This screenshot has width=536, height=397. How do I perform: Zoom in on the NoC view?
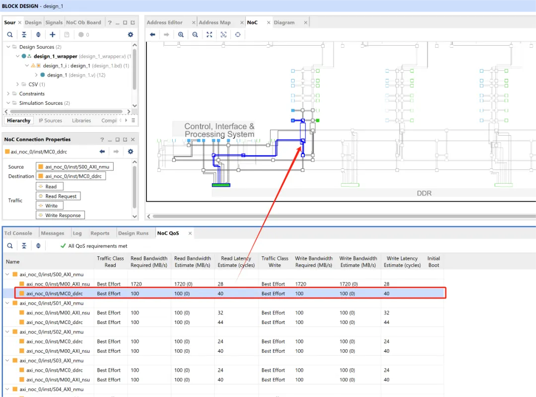tap(181, 35)
